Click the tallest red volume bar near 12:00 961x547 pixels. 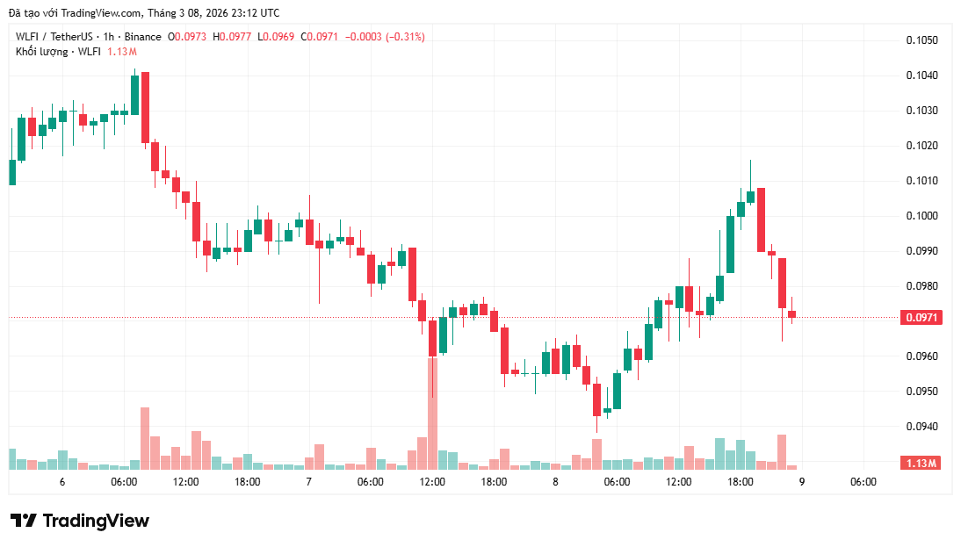(x=432, y=413)
